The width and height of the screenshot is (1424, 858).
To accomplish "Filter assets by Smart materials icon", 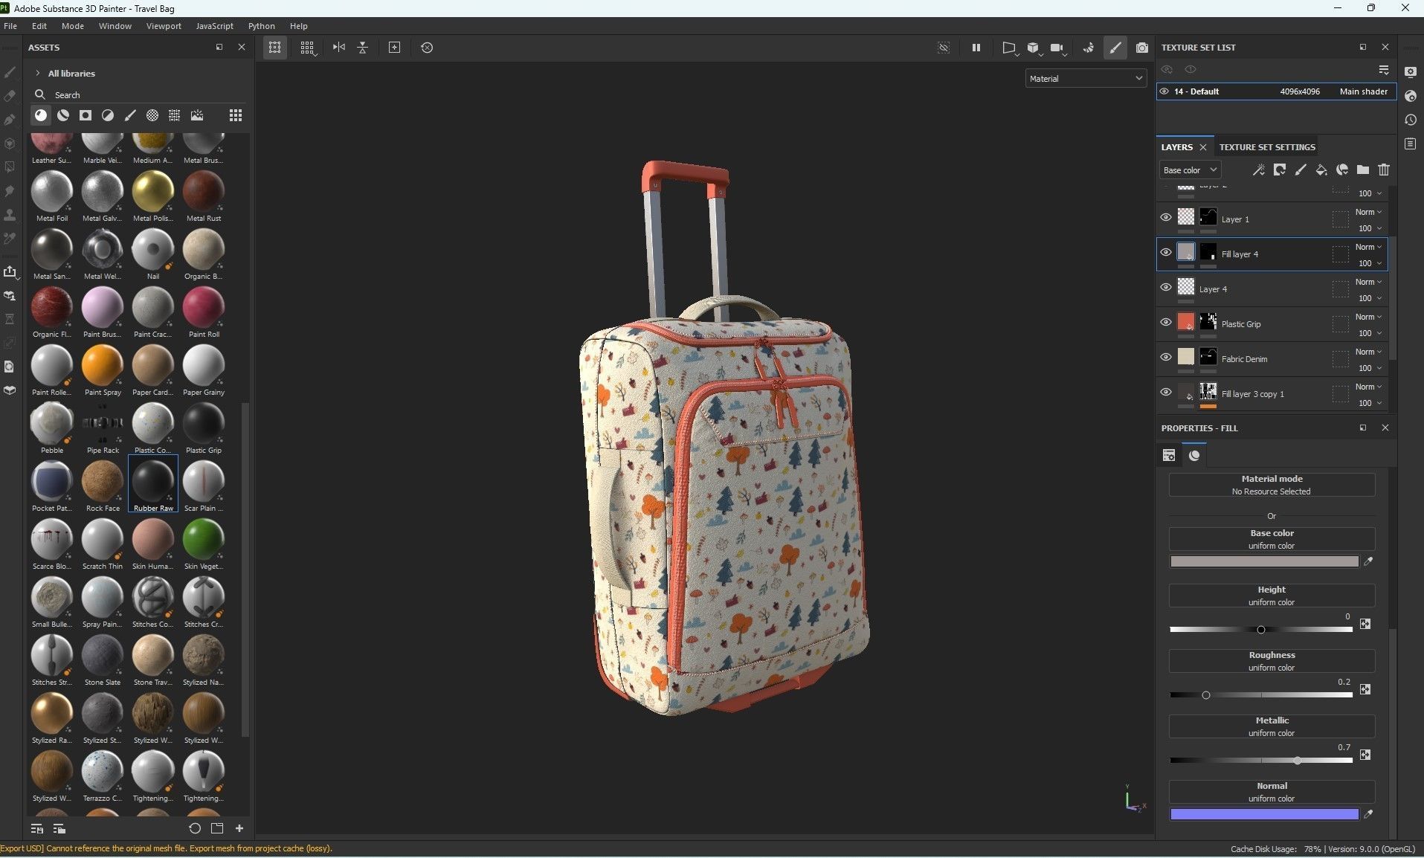I will pyautogui.click(x=63, y=115).
